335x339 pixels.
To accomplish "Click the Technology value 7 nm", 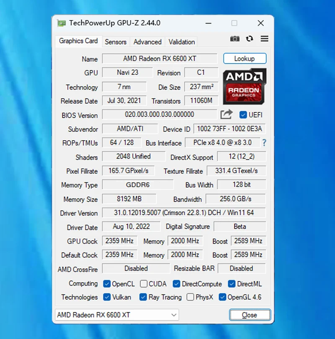I will coord(124,87).
